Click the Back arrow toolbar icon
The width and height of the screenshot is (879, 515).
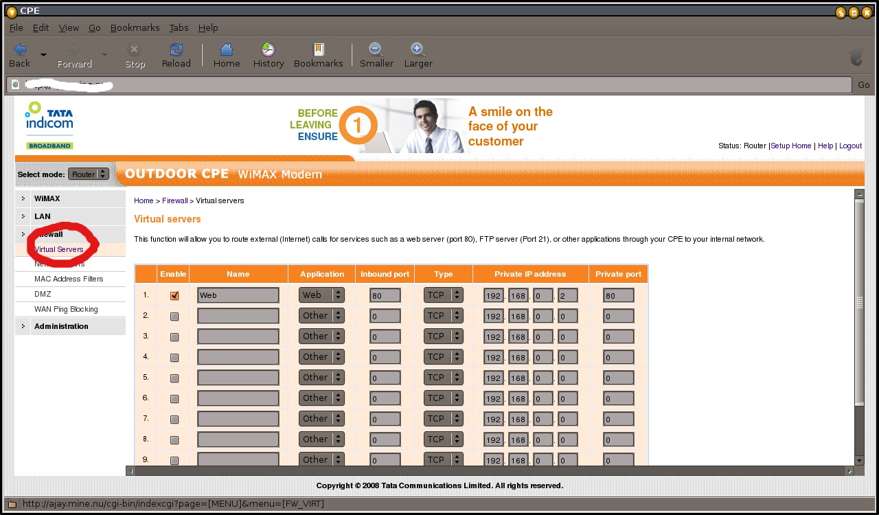click(20, 49)
